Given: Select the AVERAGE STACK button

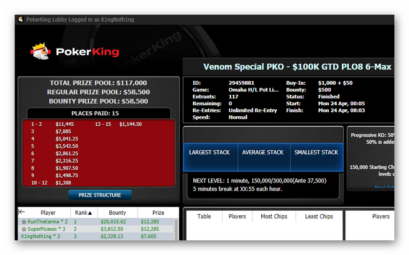Looking at the screenshot, I should click(x=264, y=157).
